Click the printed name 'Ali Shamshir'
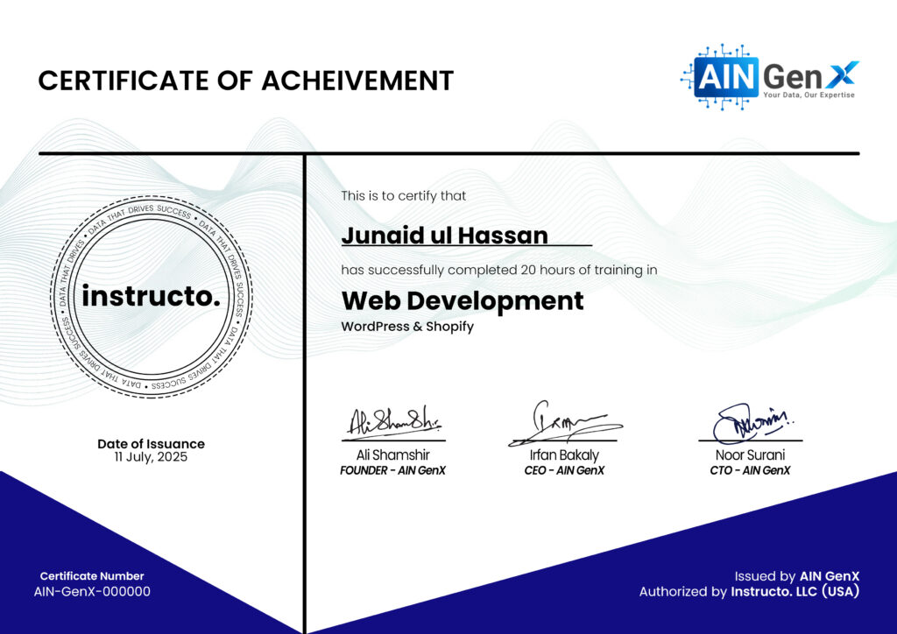Screen dimensions: 897x634 coord(393,455)
